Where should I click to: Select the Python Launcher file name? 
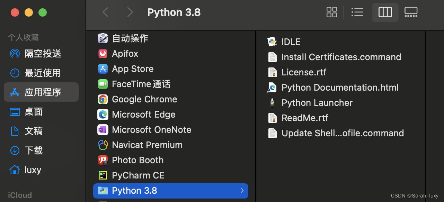pos(317,103)
